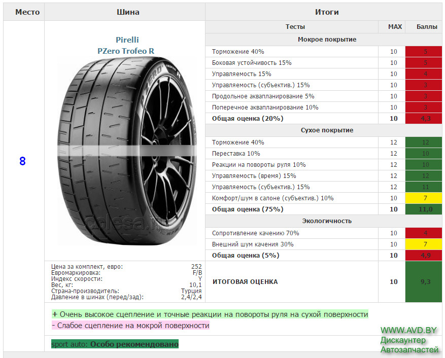Select 'Управляемость (время) 15%' row label
Viewport: 445px width, 358px height.
click(254, 176)
